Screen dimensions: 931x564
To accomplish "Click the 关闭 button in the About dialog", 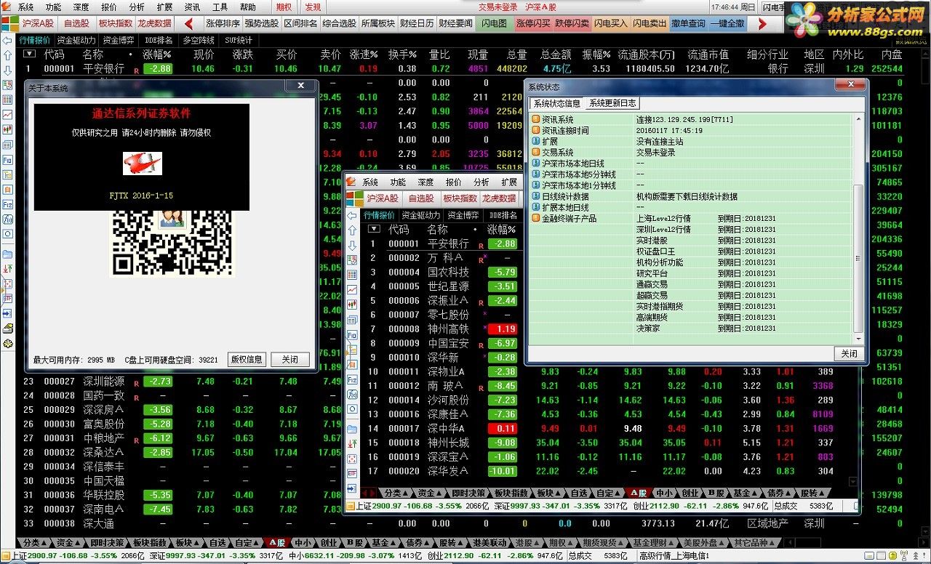I will point(290,360).
